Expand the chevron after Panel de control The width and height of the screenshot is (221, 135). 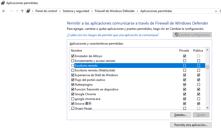(x=60, y=11)
